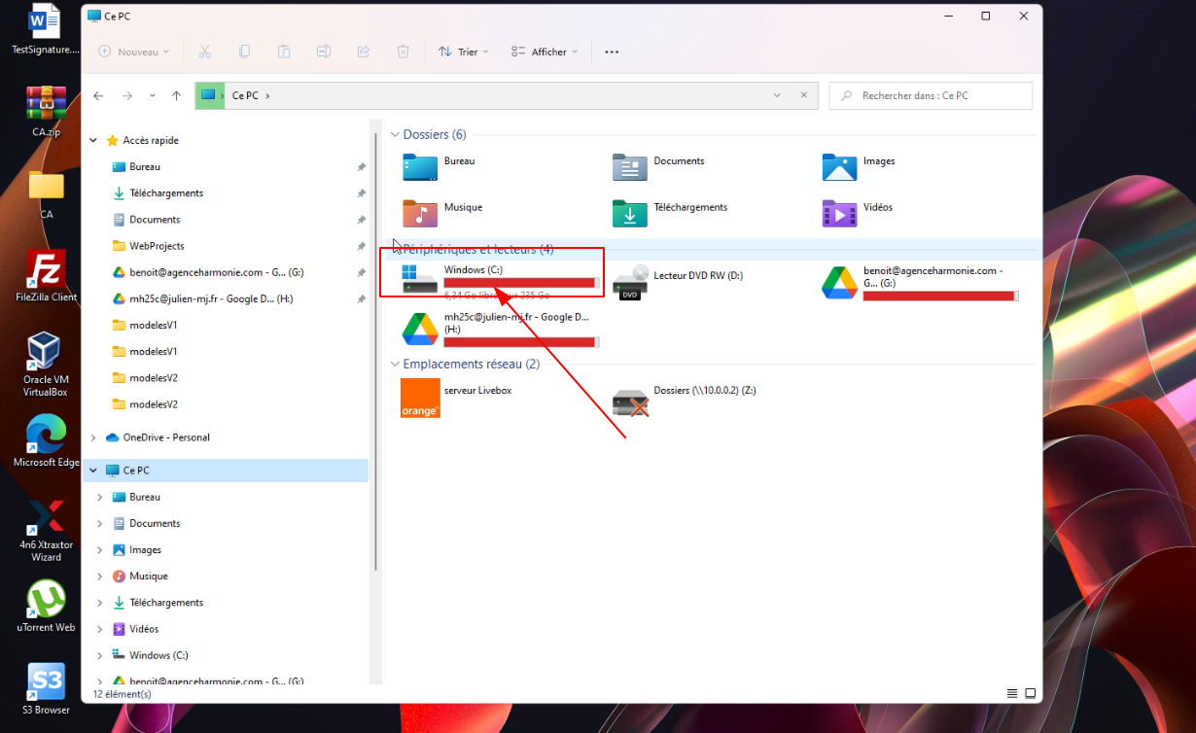Open the three-dots more options menu
Image resolution: width=1196 pixels, height=733 pixels.
(612, 52)
